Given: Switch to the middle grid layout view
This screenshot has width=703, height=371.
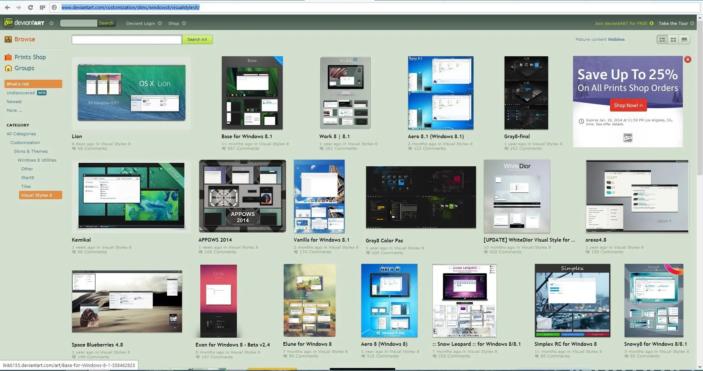Looking at the screenshot, I should coord(673,39).
